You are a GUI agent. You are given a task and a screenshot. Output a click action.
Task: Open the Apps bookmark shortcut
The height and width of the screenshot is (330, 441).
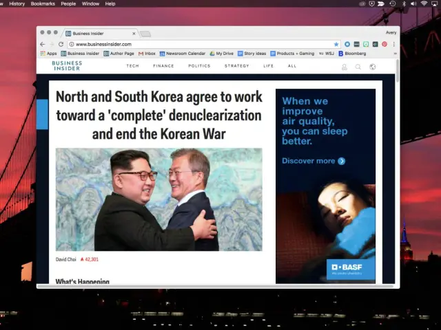click(x=49, y=54)
